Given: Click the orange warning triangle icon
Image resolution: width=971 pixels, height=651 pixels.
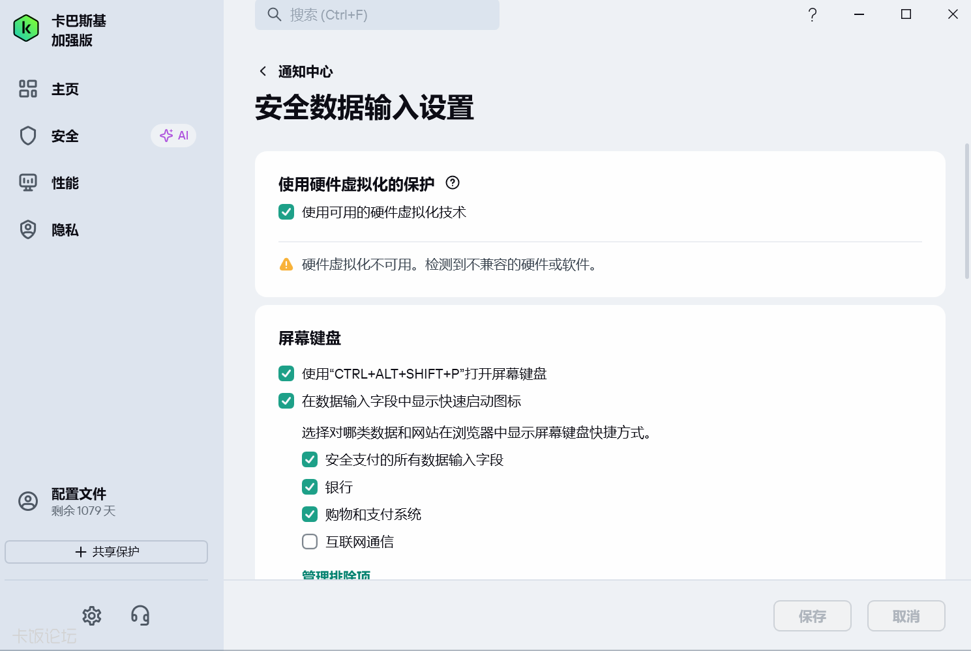Looking at the screenshot, I should 286,264.
